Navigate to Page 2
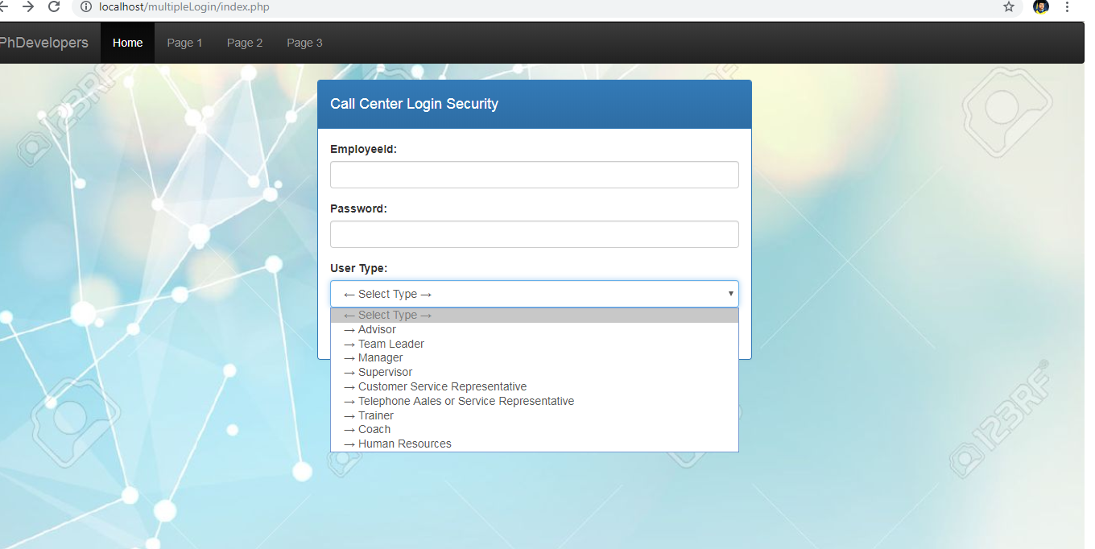1095x549 pixels. coord(244,42)
